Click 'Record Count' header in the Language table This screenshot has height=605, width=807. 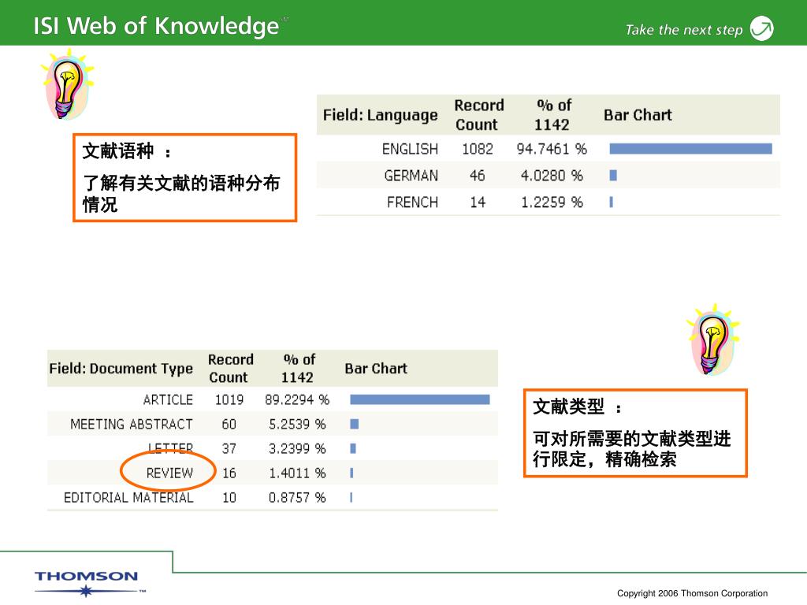(478, 115)
